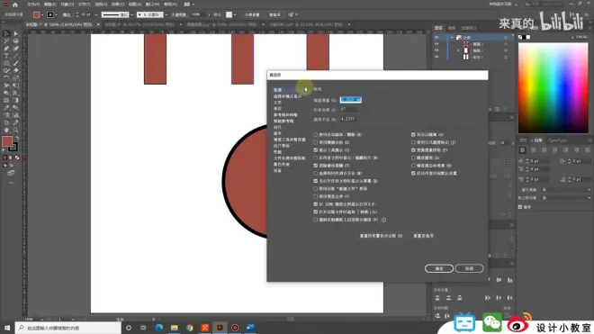Select the Eyedropper tool
Viewport: 594px width, 334px height.
click(6, 108)
